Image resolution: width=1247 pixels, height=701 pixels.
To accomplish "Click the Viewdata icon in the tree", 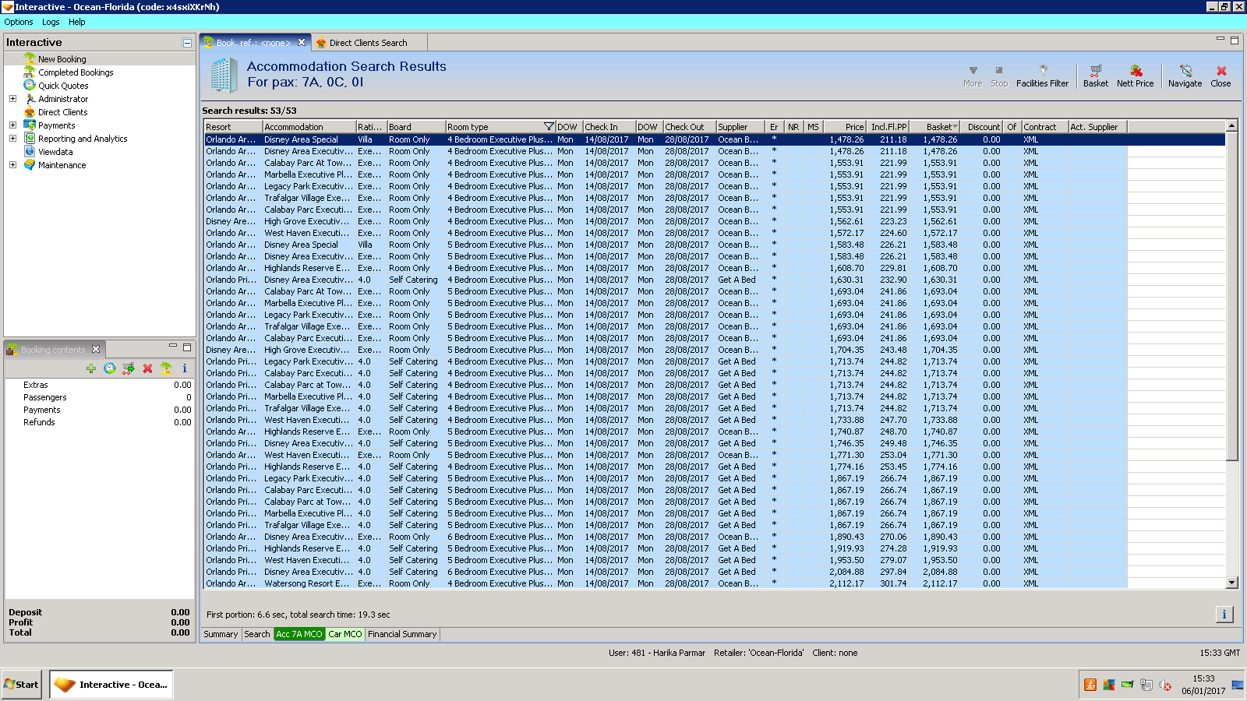I will click(x=30, y=151).
